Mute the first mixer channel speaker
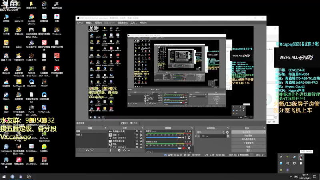The width and height of the screenshot is (320, 180). pos(184,138)
